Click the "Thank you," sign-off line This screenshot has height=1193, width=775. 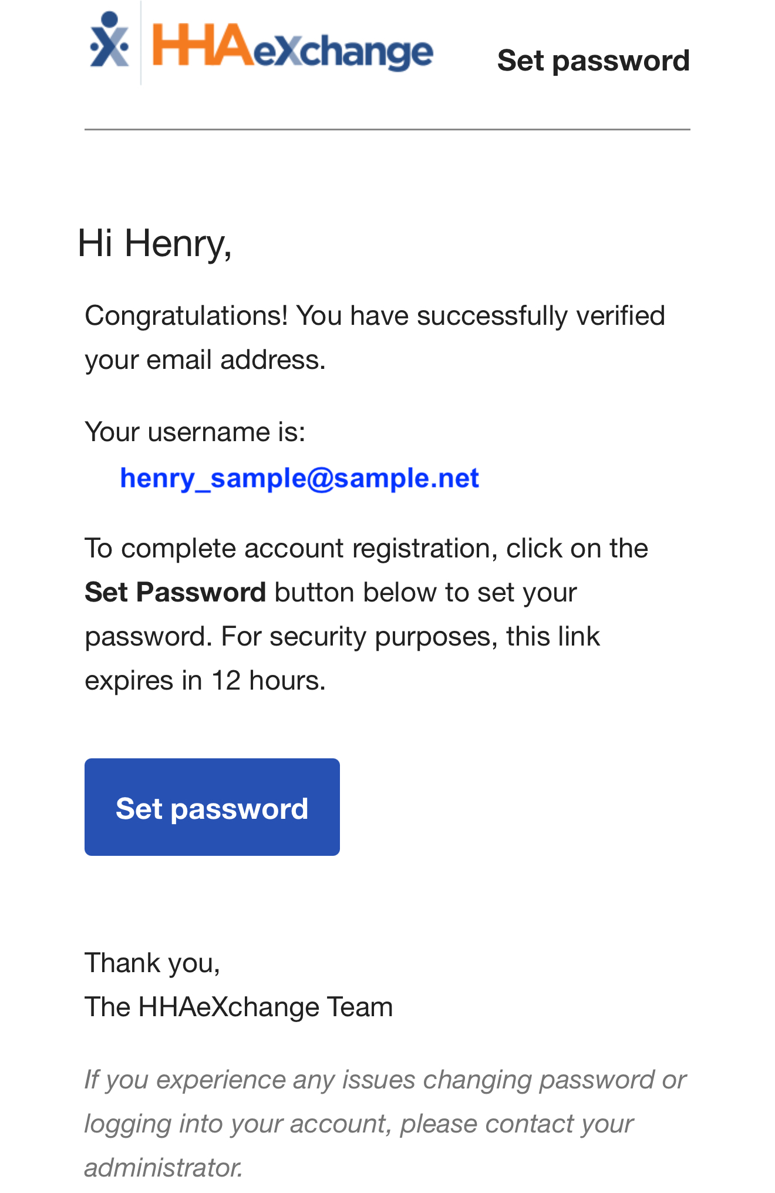coord(152,963)
